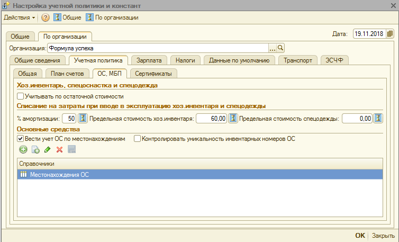Click ellipsis select button for Организация
The height and width of the screenshot is (242, 399).
pos(273,47)
